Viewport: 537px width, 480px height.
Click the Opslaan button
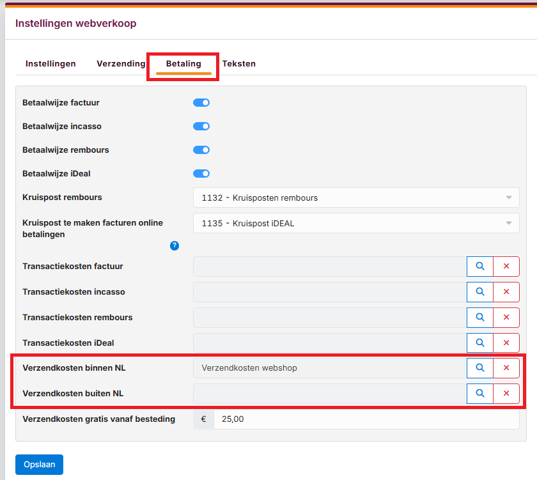click(39, 465)
